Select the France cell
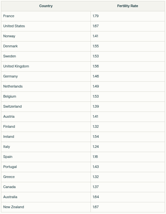 click(x=46, y=16)
